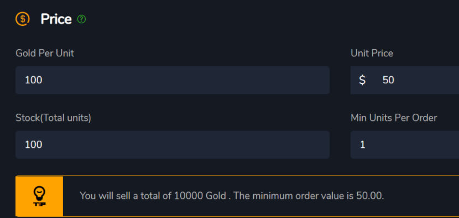
Task: Click the word Gold in tip message
Action: point(215,196)
